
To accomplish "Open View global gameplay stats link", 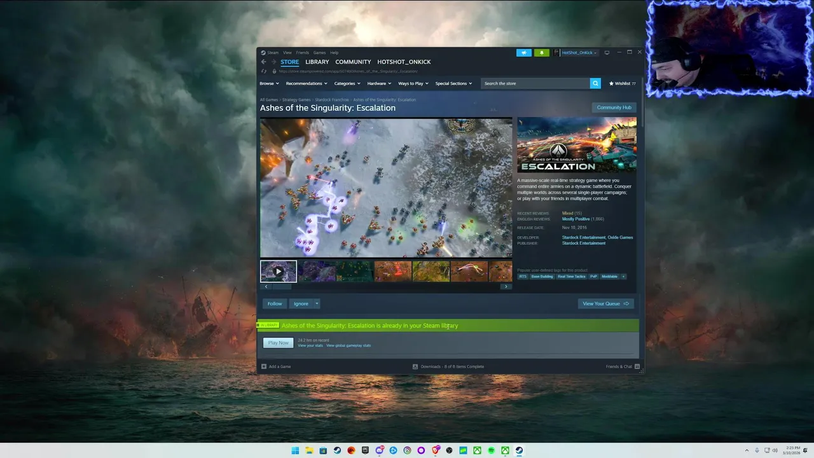I will click(x=348, y=345).
